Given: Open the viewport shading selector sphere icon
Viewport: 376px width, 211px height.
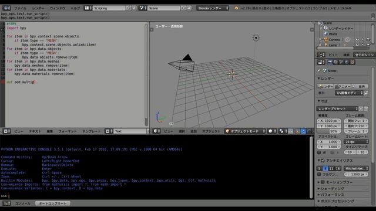Looking at the screenshot, I should [271, 131].
